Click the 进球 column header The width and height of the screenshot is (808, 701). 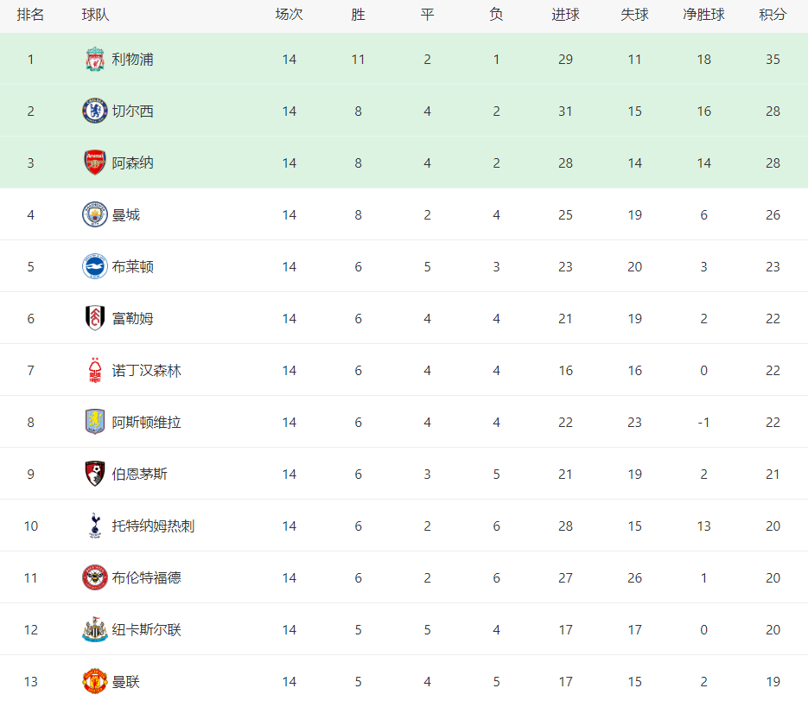565,16
